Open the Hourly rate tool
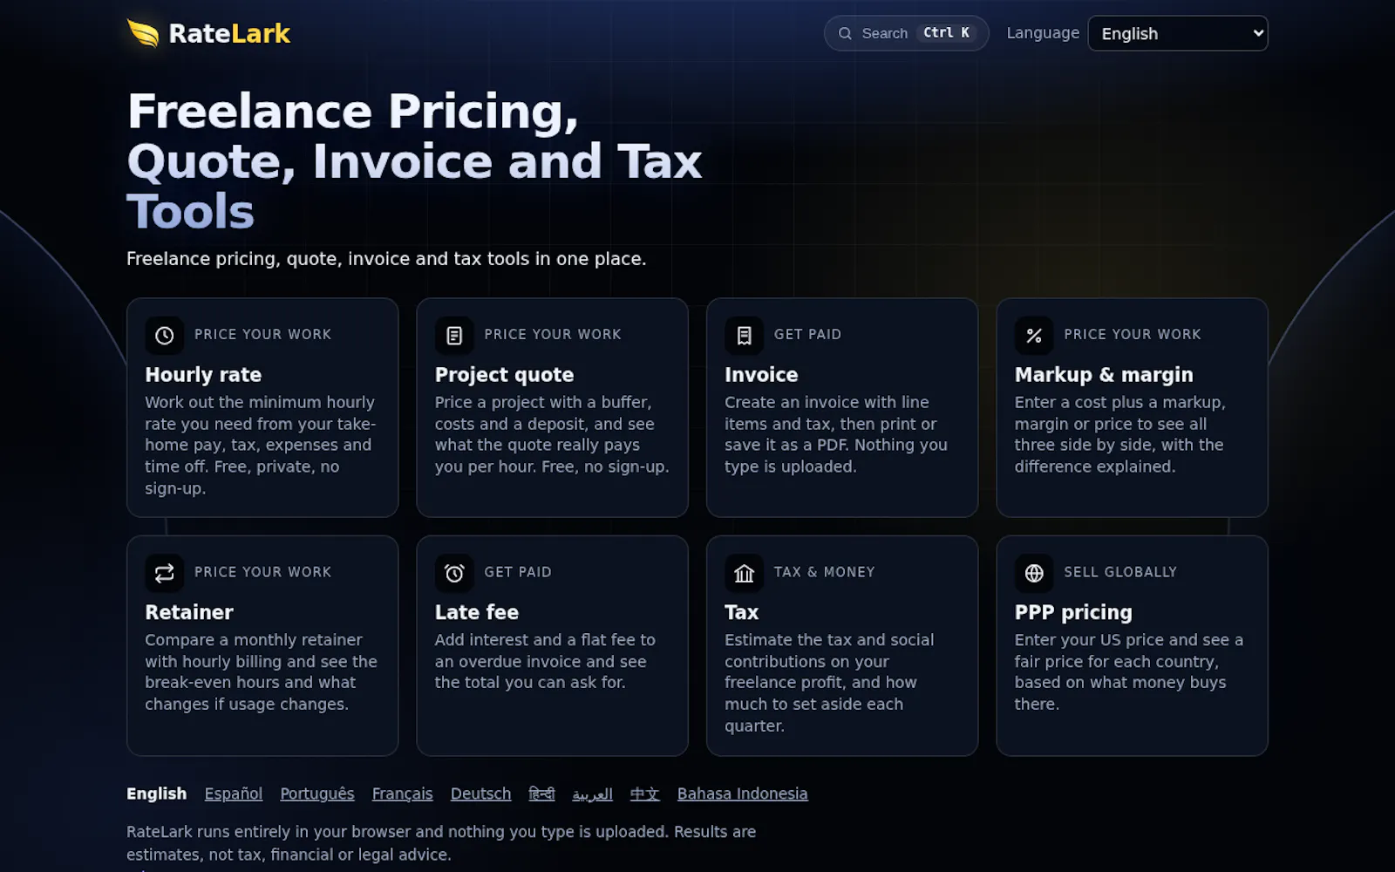The image size is (1395, 872). point(262,407)
